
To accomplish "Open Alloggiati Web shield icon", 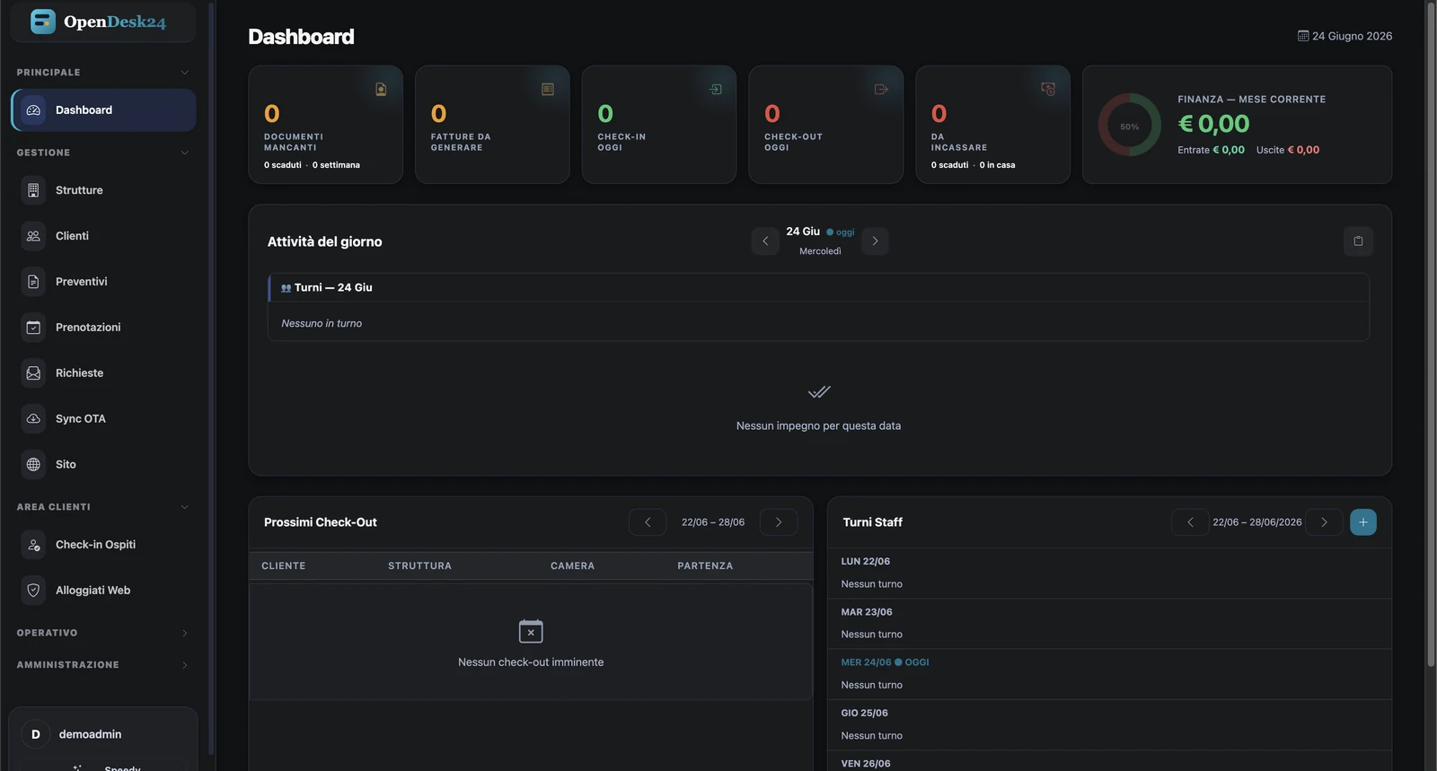I will click(x=33, y=591).
